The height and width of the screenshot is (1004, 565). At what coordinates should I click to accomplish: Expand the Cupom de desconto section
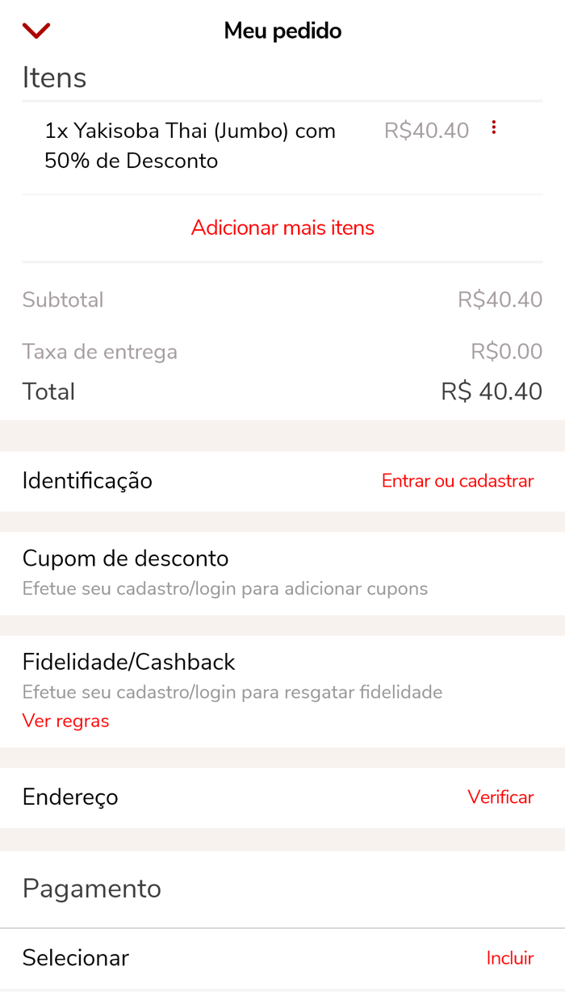(125, 558)
